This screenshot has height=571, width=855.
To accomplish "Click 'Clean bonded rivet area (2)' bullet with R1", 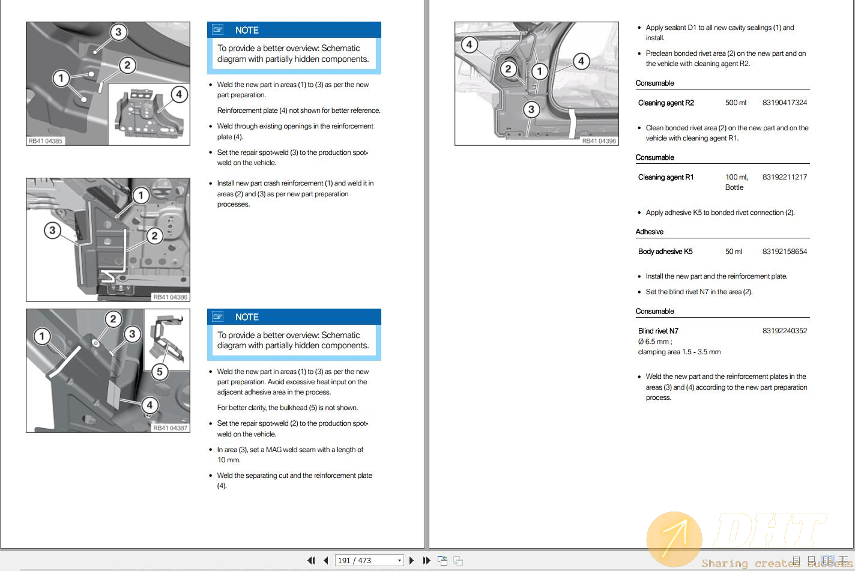I will [x=727, y=133].
